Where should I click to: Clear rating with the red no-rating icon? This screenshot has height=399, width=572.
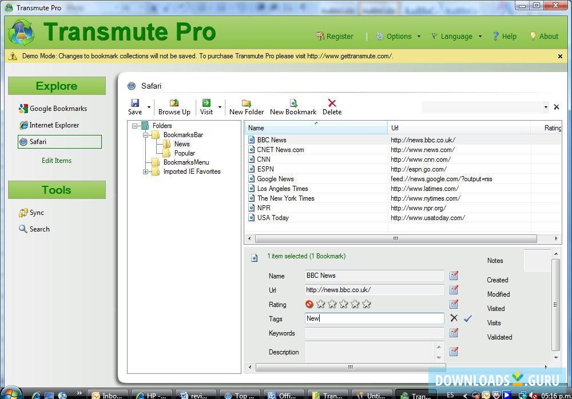(x=309, y=305)
